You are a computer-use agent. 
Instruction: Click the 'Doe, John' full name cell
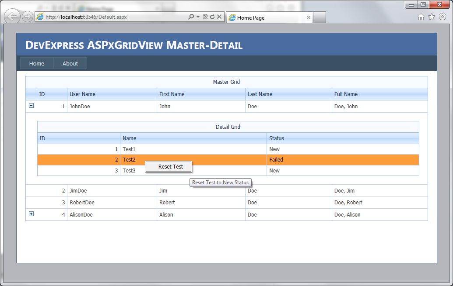[x=380, y=107]
